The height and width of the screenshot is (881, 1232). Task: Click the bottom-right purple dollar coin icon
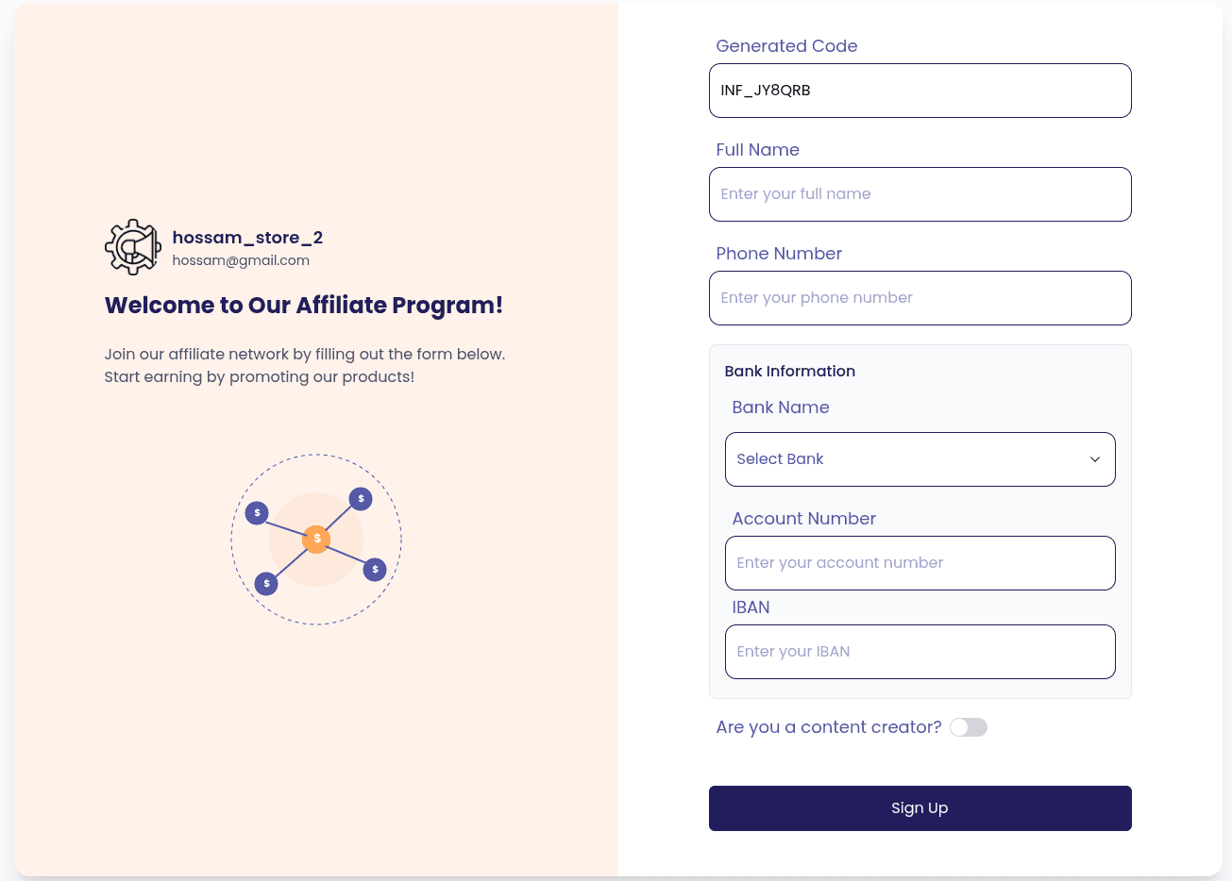pos(375,570)
